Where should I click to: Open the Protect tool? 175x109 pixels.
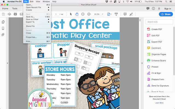155,67
